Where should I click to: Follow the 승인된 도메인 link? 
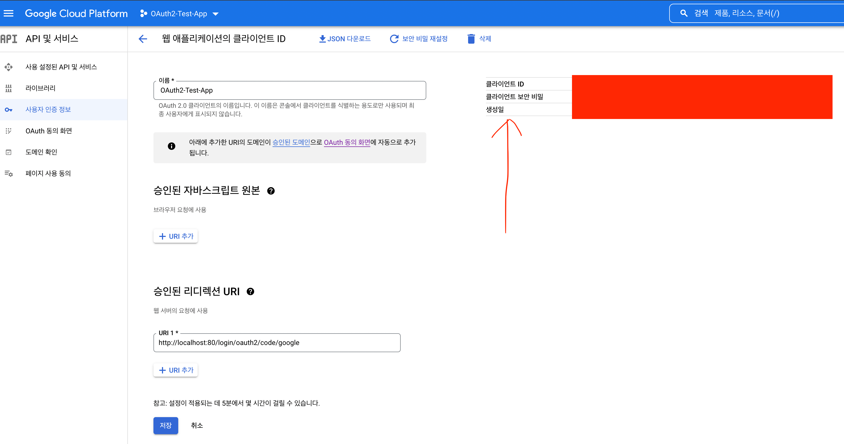[x=291, y=142]
